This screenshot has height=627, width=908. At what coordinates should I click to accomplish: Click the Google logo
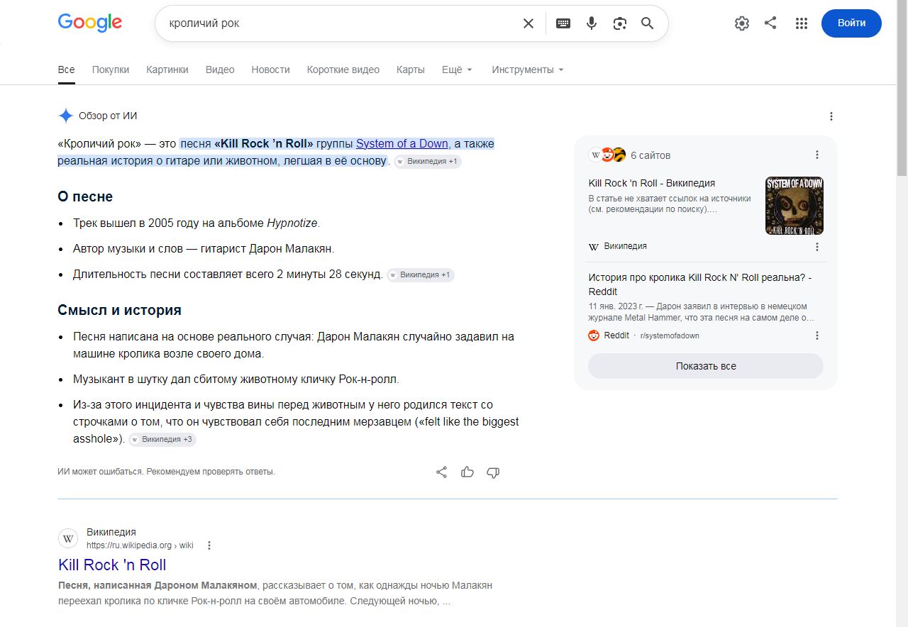(90, 23)
